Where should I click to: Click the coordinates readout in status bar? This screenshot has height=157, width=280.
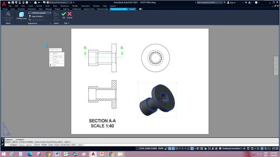(x=148, y=148)
